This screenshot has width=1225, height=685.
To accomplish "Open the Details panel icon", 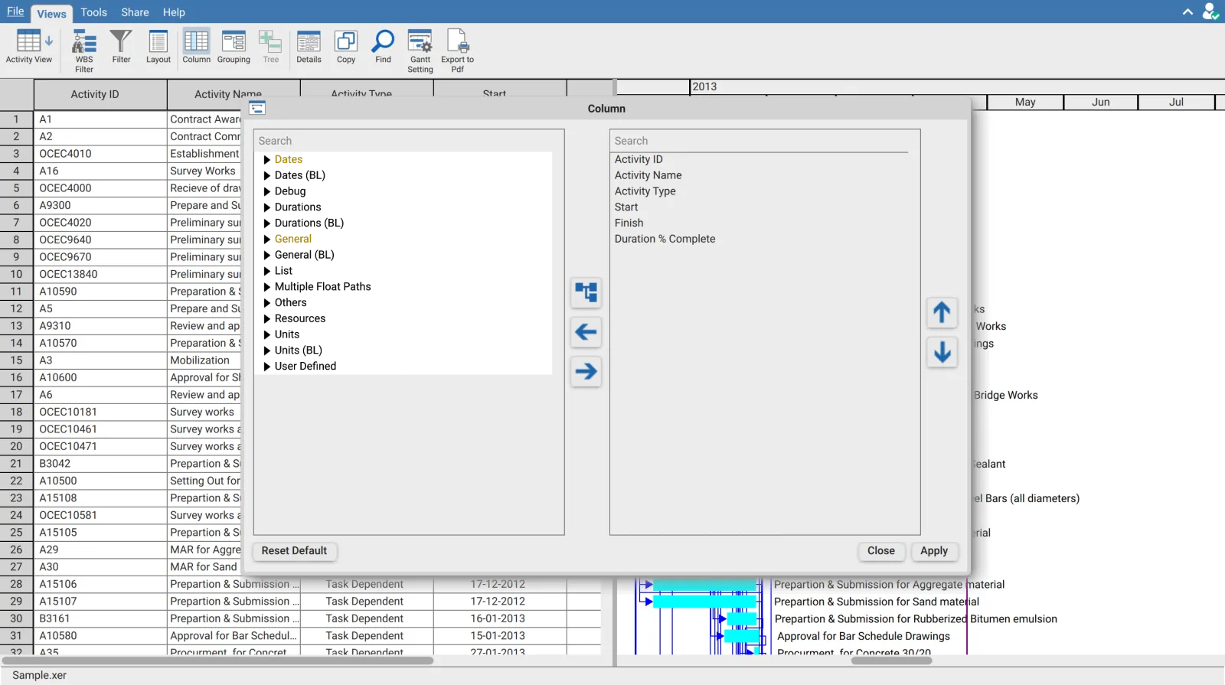I will tap(309, 47).
